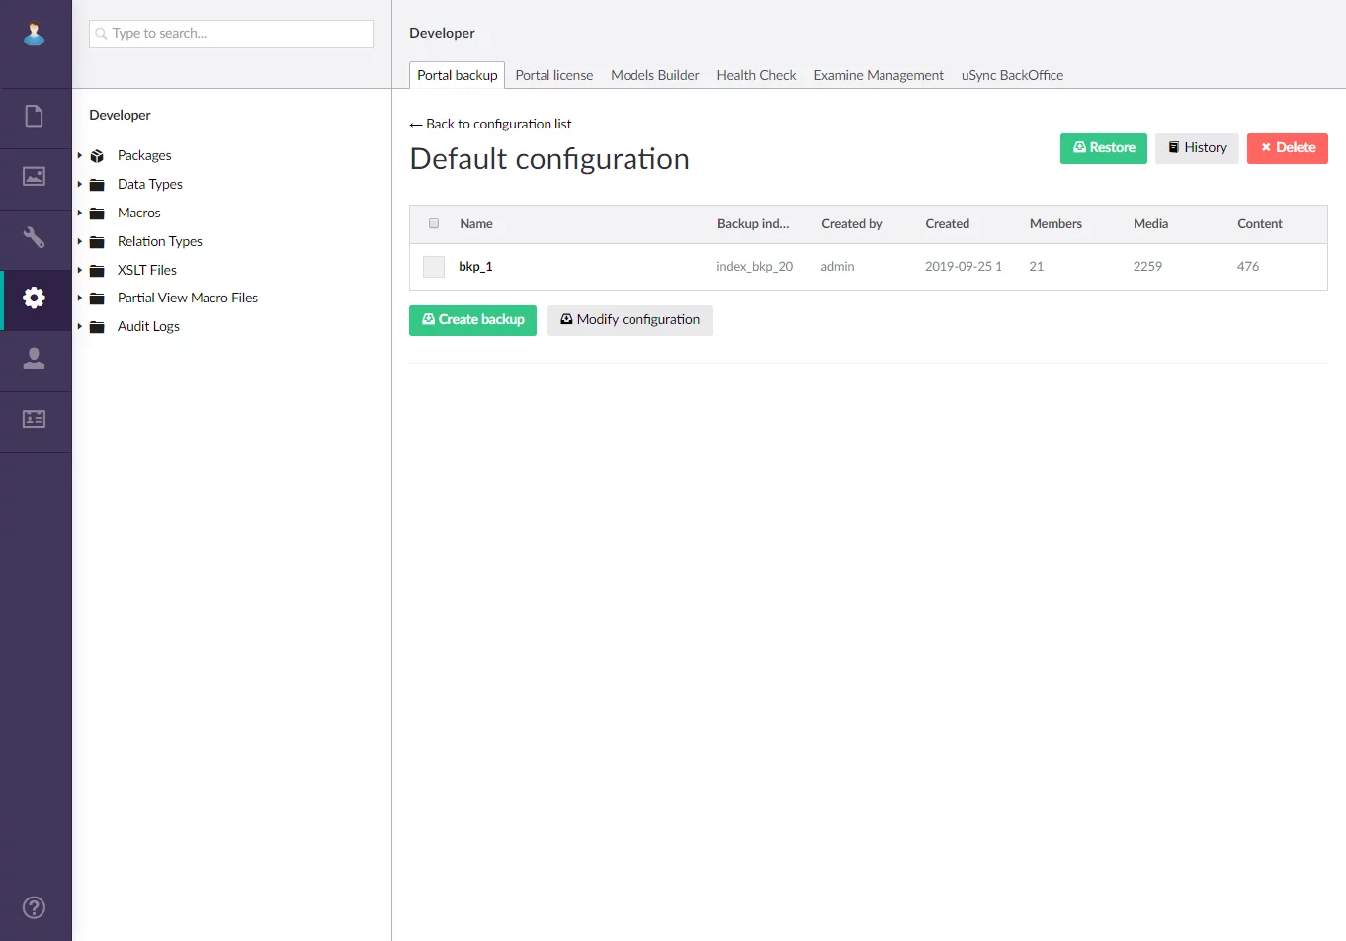Switch to the Portal license tab
1346x941 pixels.
point(553,75)
